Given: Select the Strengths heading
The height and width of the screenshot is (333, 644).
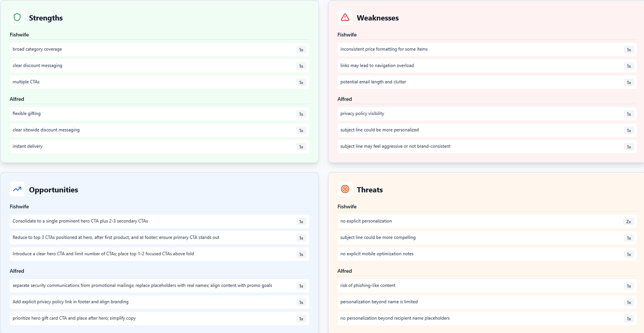Looking at the screenshot, I should tap(46, 18).
